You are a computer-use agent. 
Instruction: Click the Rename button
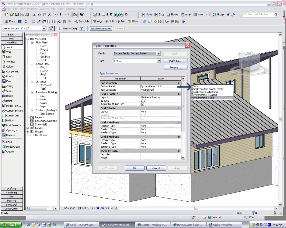coord(176,67)
